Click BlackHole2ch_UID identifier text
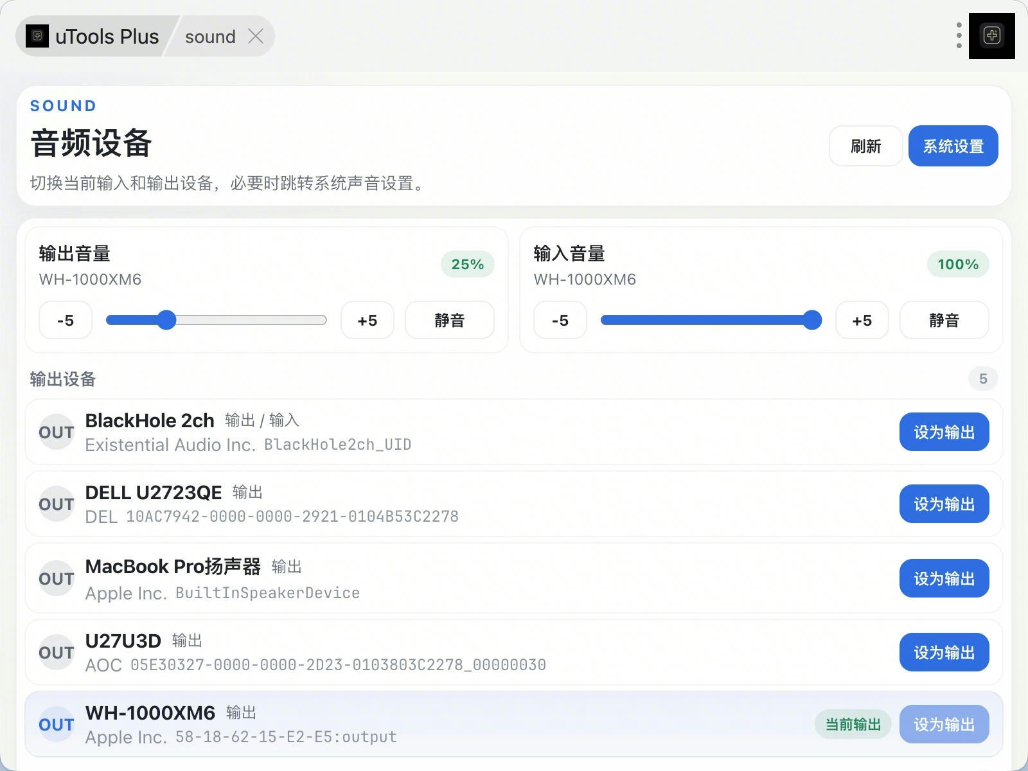The image size is (1028, 771). point(338,445)
